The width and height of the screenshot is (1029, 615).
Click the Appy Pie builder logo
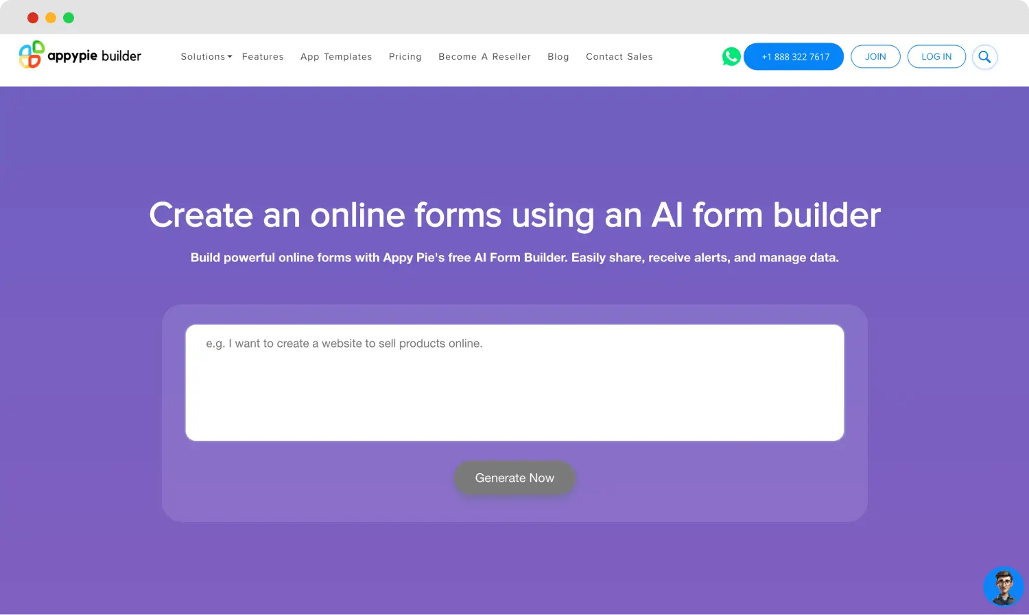(x=80, y=55)
